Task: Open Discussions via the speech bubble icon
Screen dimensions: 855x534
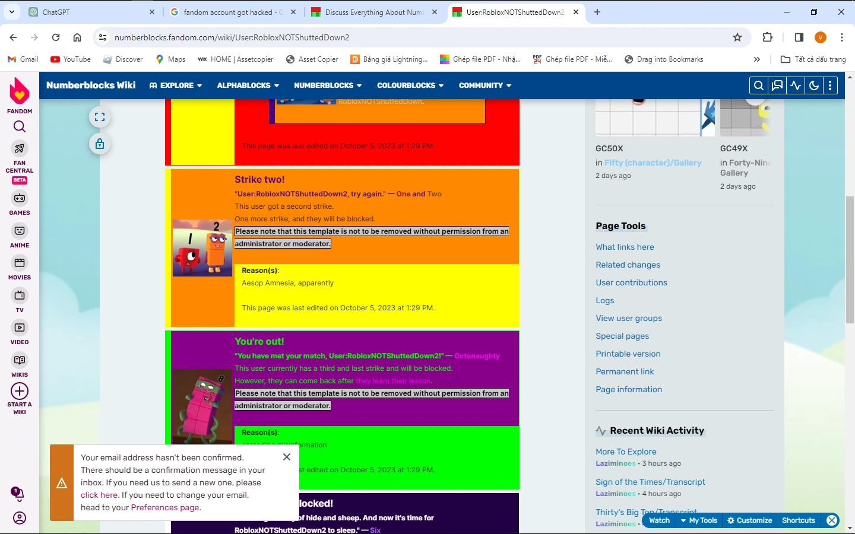Action: [777, 85]
